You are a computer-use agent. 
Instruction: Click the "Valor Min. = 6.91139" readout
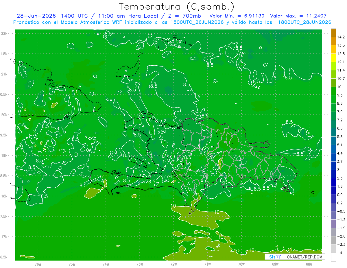(x=237, y=16)
